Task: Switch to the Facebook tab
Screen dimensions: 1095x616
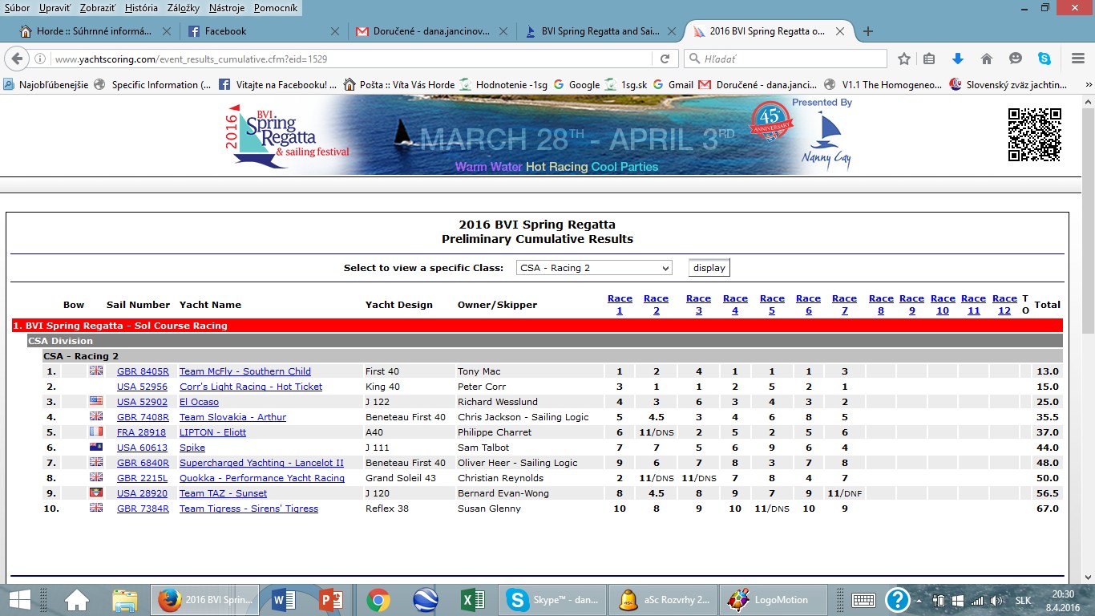Action: [226, 31]
